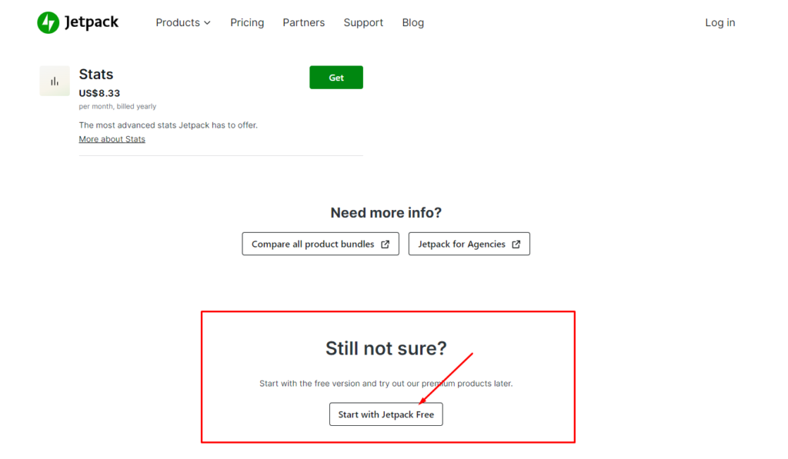Open Jetpack for Agencies
This screenshot has height=459, width=788.
[x=469, y=244]
